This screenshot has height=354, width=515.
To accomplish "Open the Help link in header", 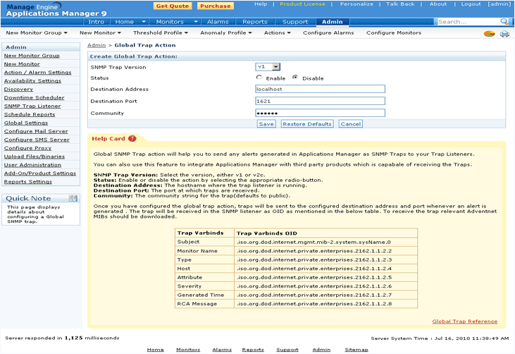I will [261, 4].
